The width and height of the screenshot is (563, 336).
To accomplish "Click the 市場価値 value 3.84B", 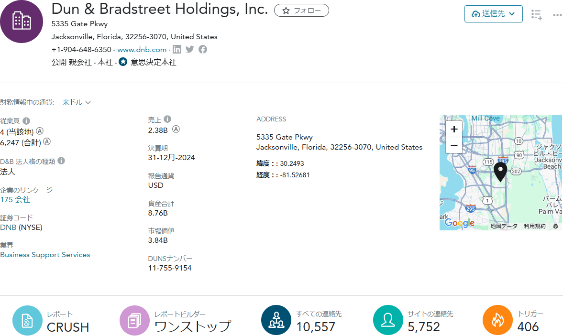I will pos(158,240).
